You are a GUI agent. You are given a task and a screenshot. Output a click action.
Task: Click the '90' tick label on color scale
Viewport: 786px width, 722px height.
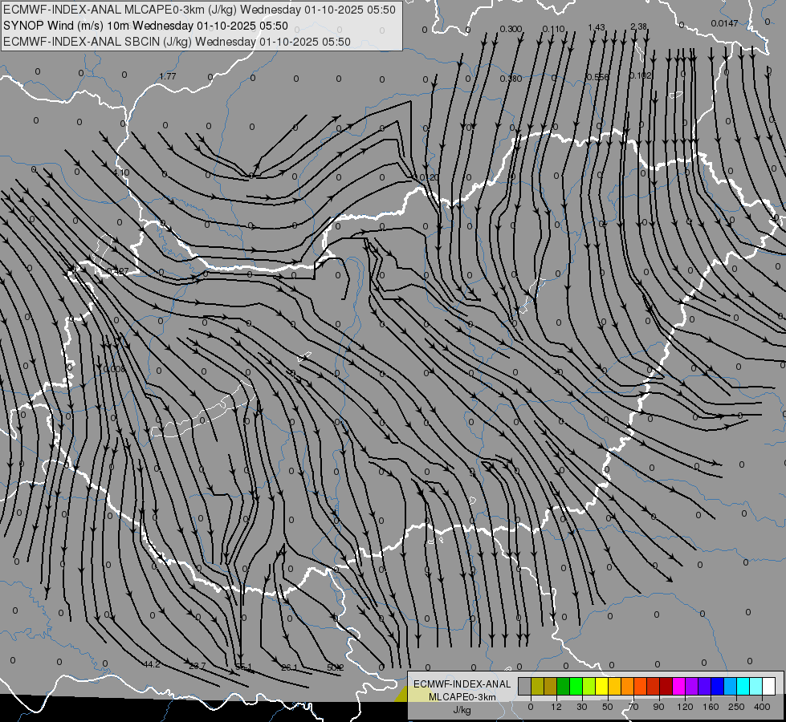tap(658, 707)
